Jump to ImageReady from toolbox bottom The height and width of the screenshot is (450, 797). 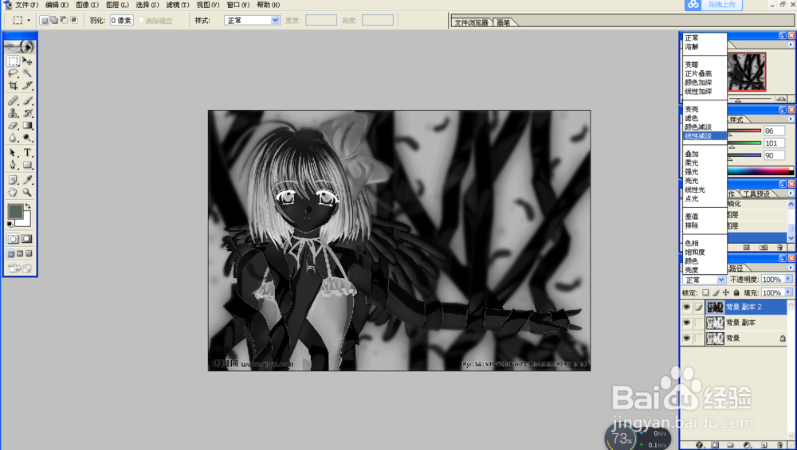(21, 268)
